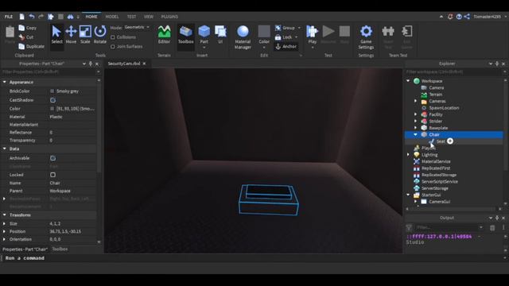Screen dimensions: 509x286
Task: Open the Material Manager
Action: pyautogui.click(x=243, y=37)
